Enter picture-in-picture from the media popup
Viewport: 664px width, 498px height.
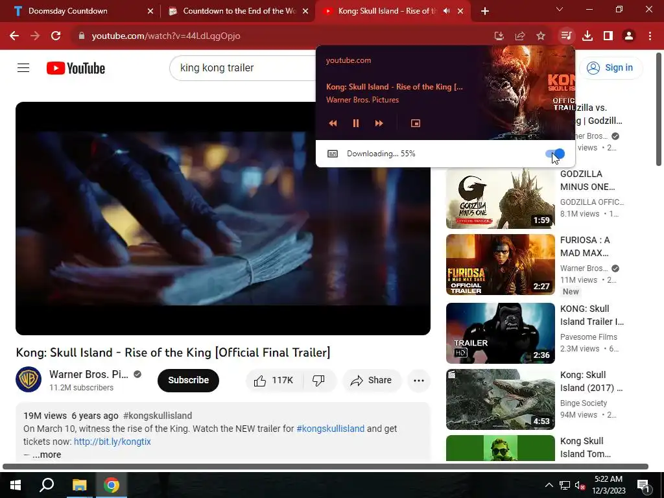416,123
